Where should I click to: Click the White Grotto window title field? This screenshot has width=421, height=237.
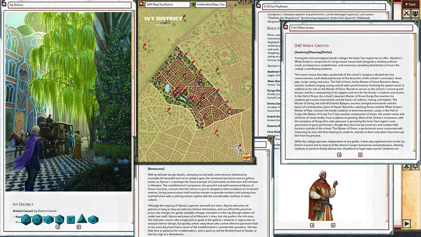[x=351, y=28]
